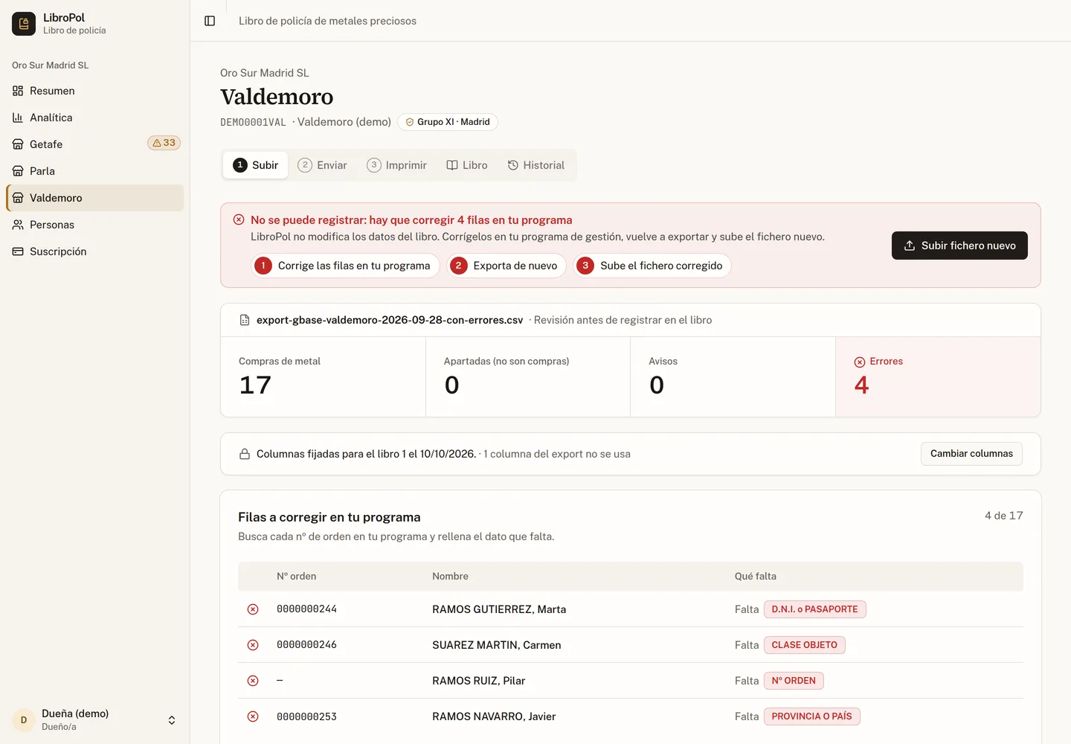Screen dimensions: 1071x744
Task: Click the Personas people icon
Action: 18,225
